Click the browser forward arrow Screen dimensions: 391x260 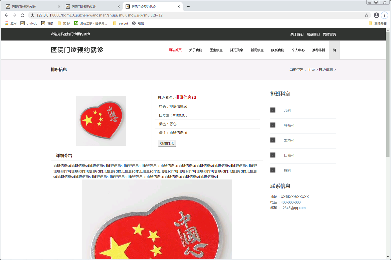15,15
